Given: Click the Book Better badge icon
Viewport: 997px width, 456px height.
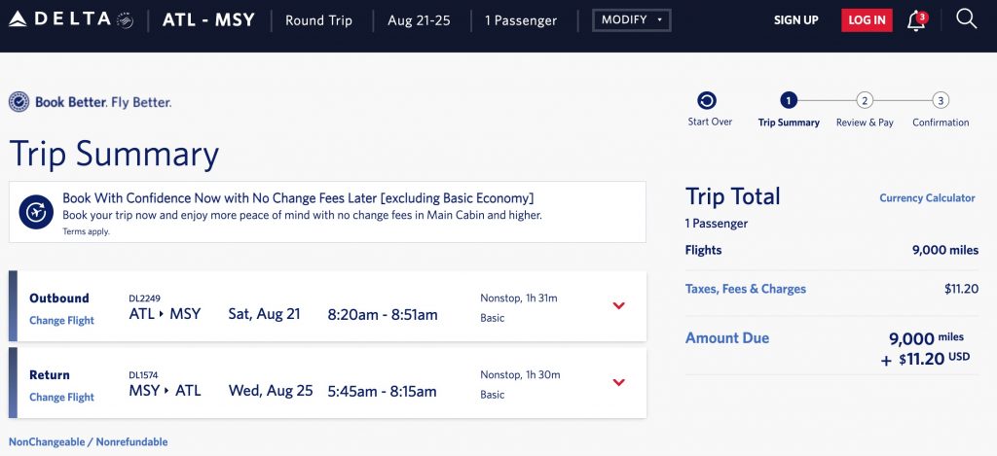Looking at the screenshot, I should click(x=18, y=102).
